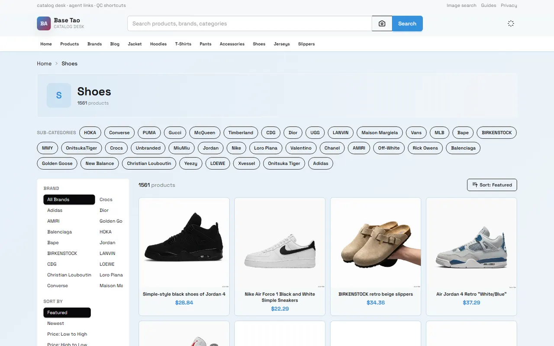
Task: Open the Jerseys nav item
Action: (282, 44)
